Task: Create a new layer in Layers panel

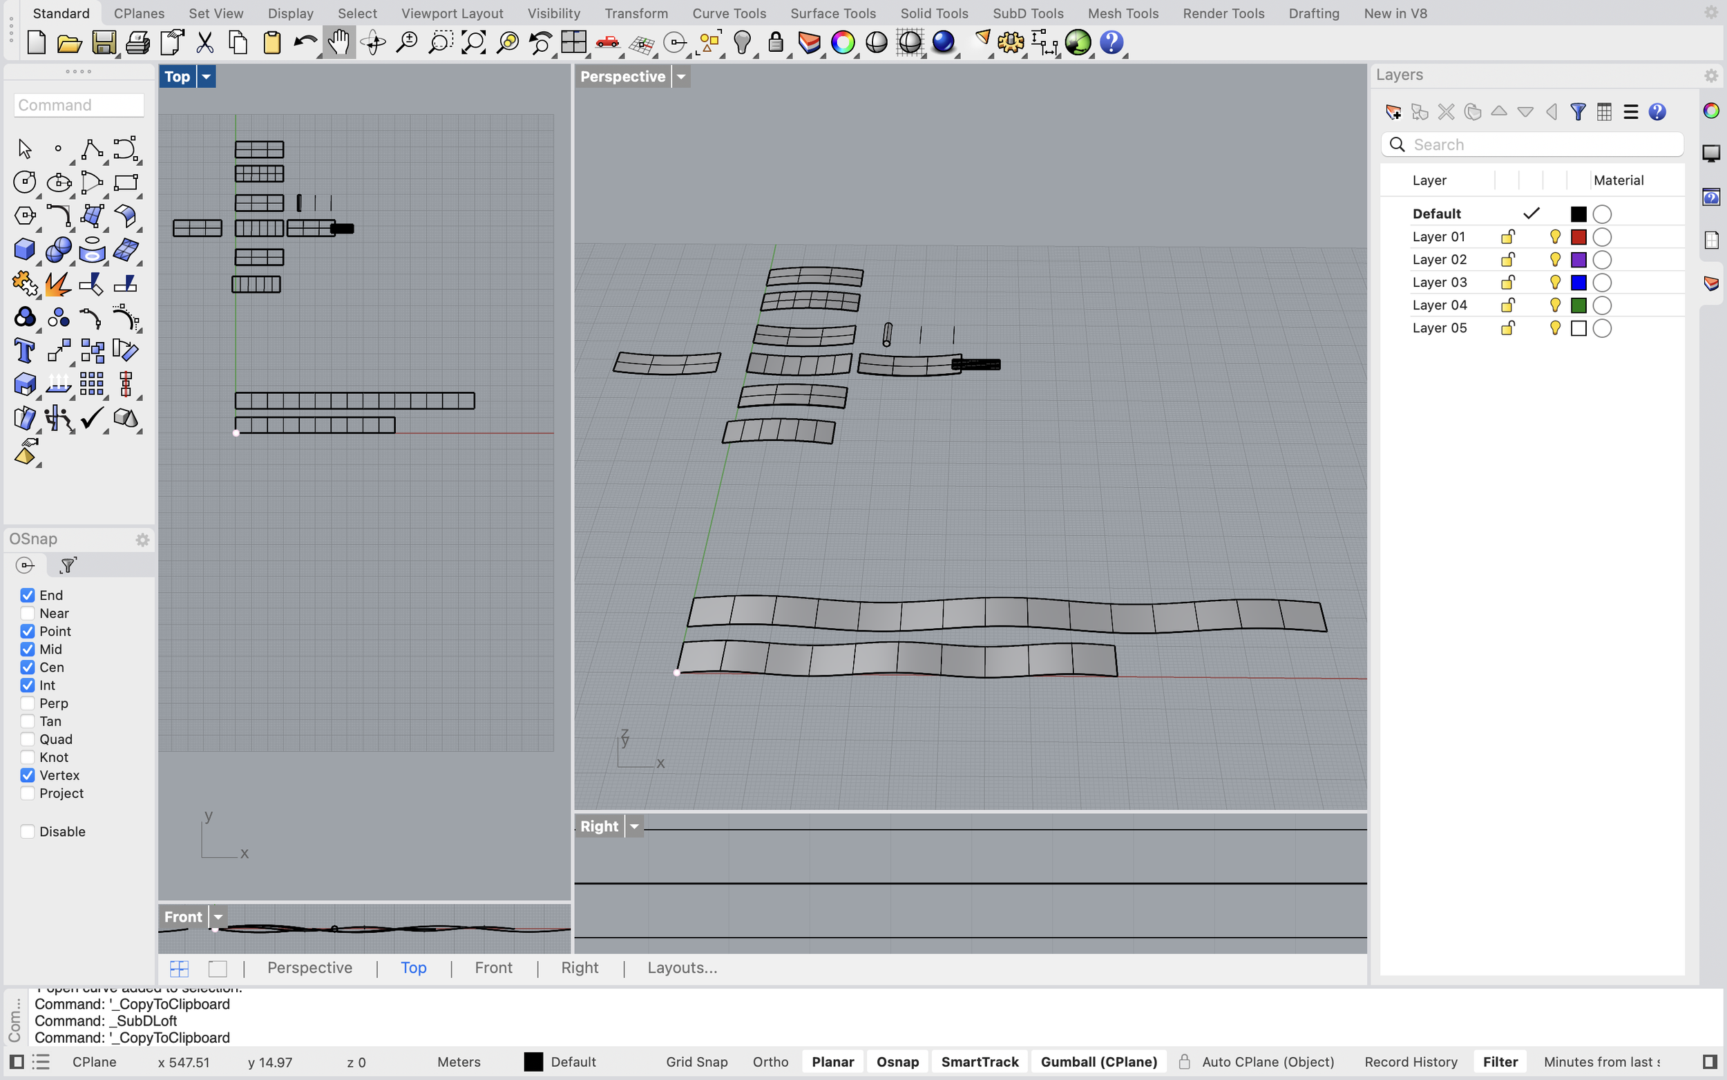Action: point(1393,111)
